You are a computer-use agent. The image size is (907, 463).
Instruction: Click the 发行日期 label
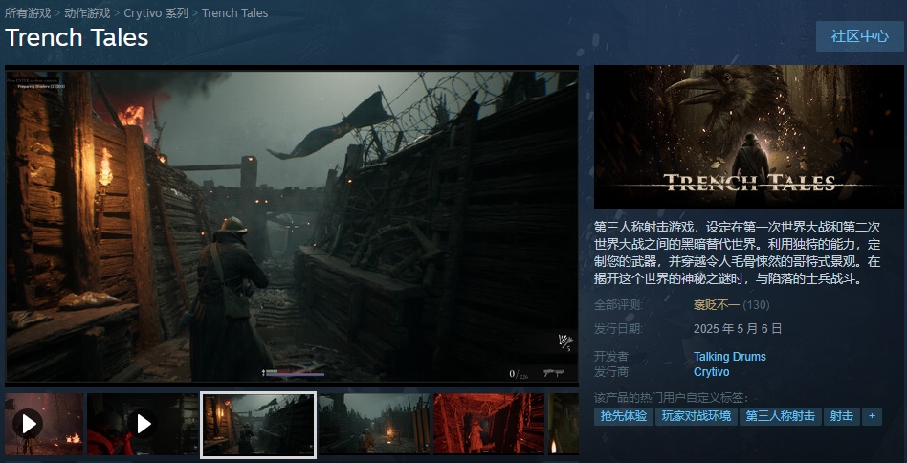(618, 329)
